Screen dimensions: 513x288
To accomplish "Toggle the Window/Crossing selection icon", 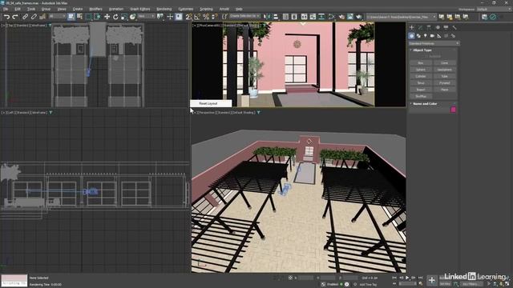I will pyautogui.click(x=97, y=17).
